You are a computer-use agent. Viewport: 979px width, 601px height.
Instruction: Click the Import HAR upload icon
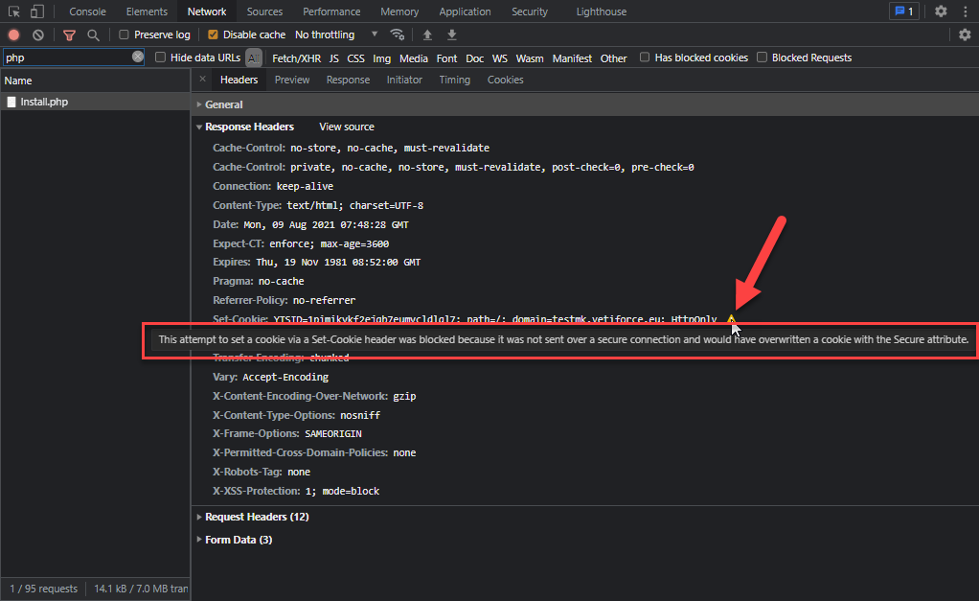click(427, 35)
